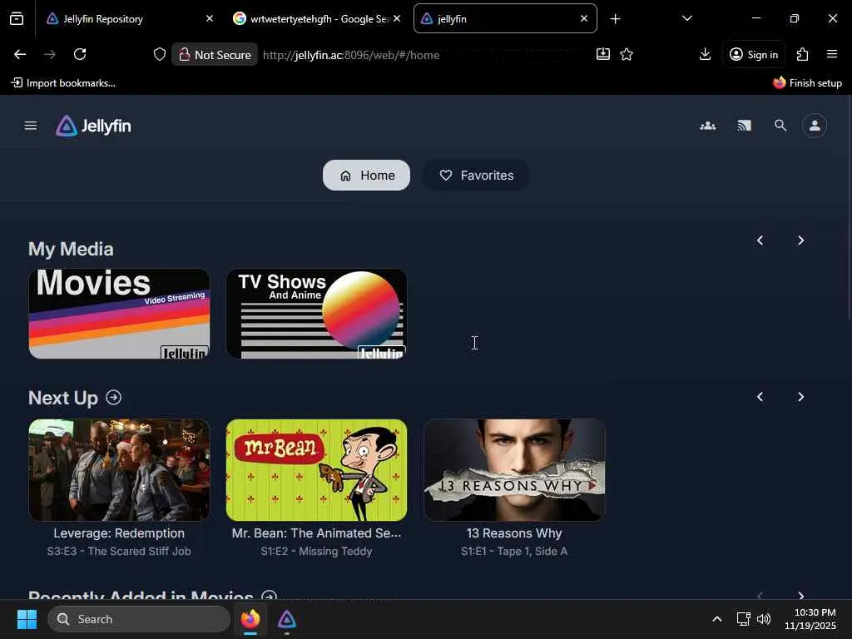Open the TV Shows And Anime library
This screenshot has height=639, width=852.
point(316,314)
